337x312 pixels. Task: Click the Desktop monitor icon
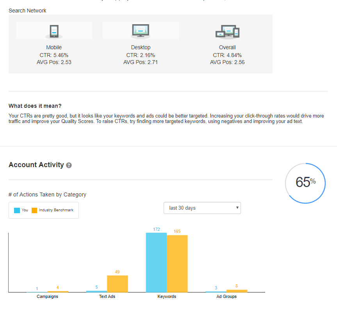pyautogui.click(x=141, y=31)
